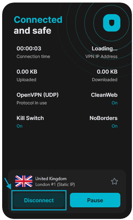This screenshot has height=220, width=133.
Task: Click the Loading VPN IP Address value
Action: coord(105,49)
